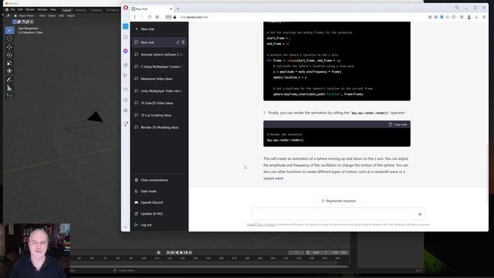Viewport: 494px width, 278px height.
Task: Open the editor type dropdown in Blender
Action: pyautogui.click(x=8, y=15)
